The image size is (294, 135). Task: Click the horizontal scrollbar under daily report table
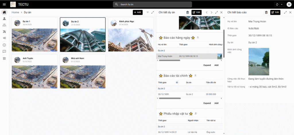[169, 60]
